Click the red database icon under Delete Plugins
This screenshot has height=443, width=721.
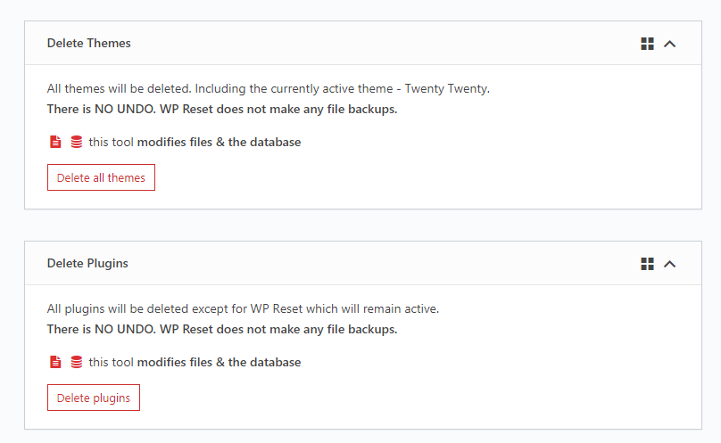[77, 362]
